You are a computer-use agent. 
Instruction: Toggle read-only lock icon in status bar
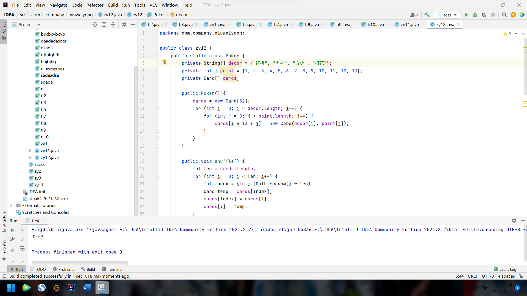tap(521, 276)
